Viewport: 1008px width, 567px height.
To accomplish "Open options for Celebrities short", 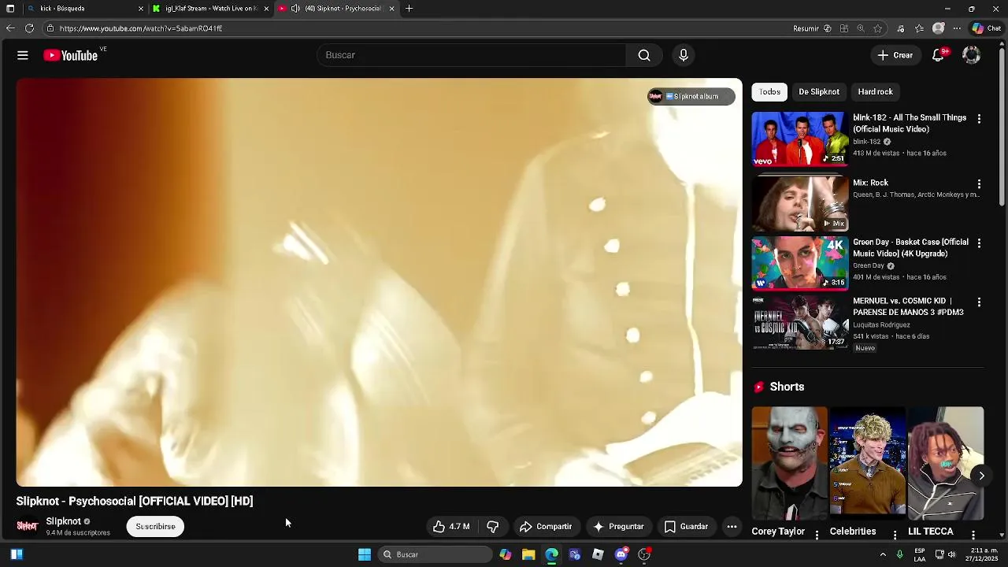I will 895,535.
